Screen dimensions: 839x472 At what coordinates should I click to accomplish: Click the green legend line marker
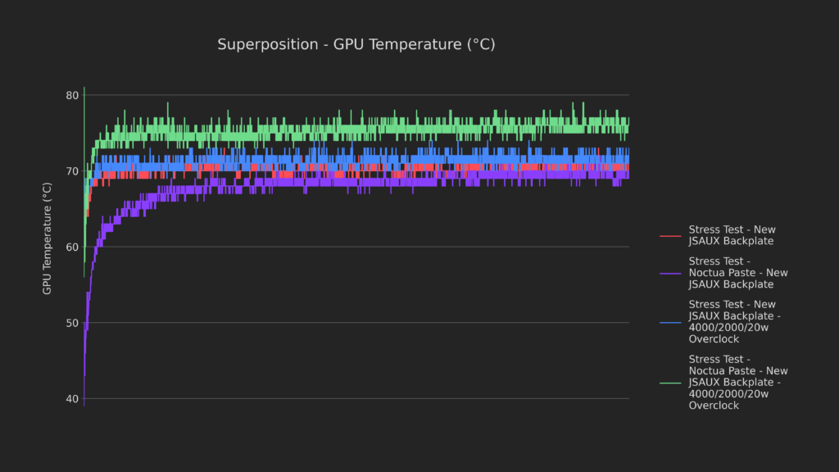[670, 383]
